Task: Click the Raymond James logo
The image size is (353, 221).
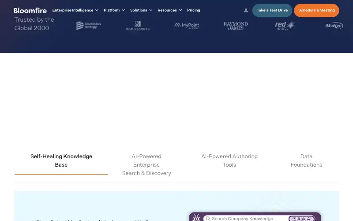Action: [x=236, y=26]
